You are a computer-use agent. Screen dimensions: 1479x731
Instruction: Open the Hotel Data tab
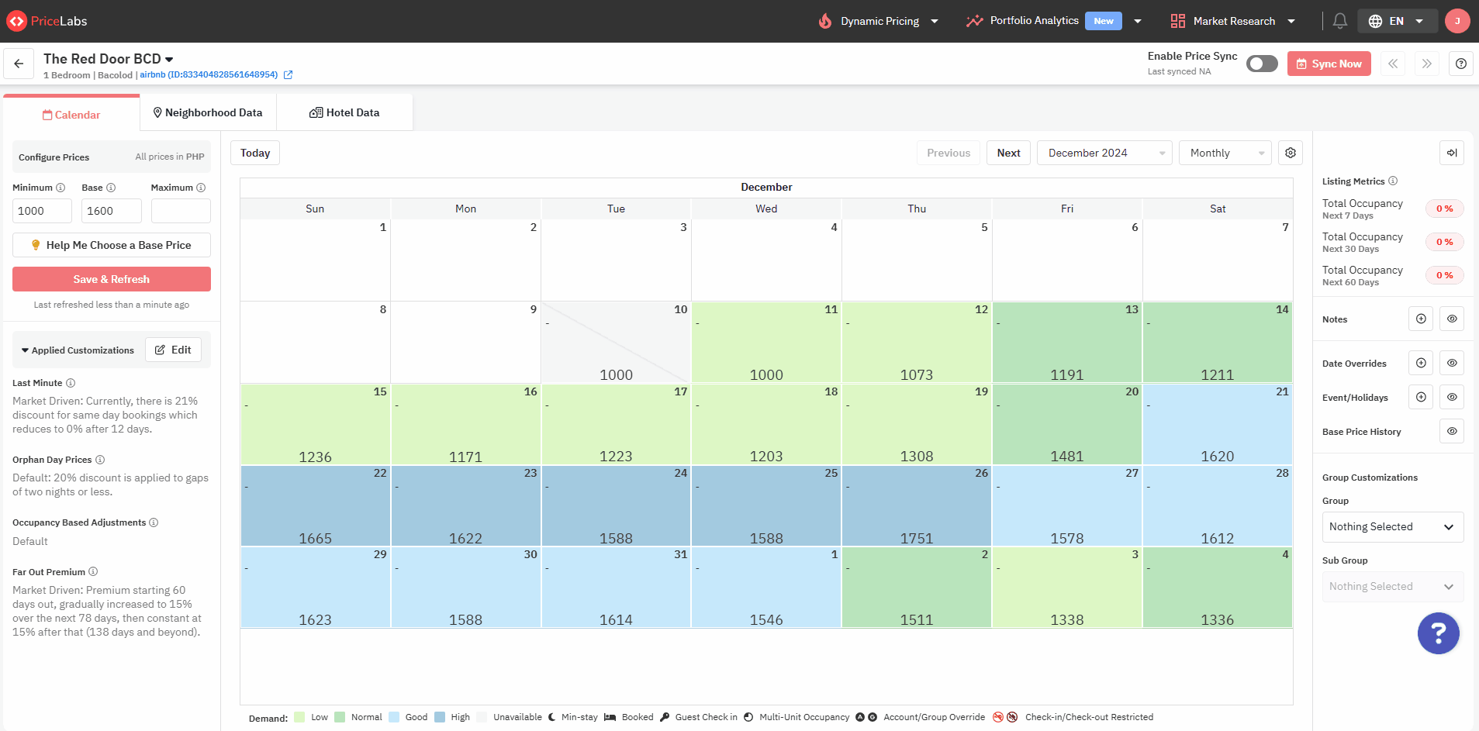click(344, 112)
